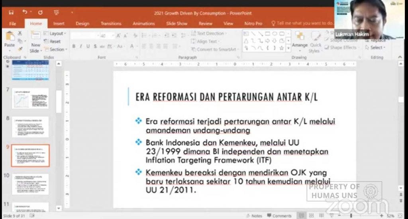Screen dimensions: 408x219
Task: Click the Copy icon in Clipboard group
Action: (x=20, y=41)
